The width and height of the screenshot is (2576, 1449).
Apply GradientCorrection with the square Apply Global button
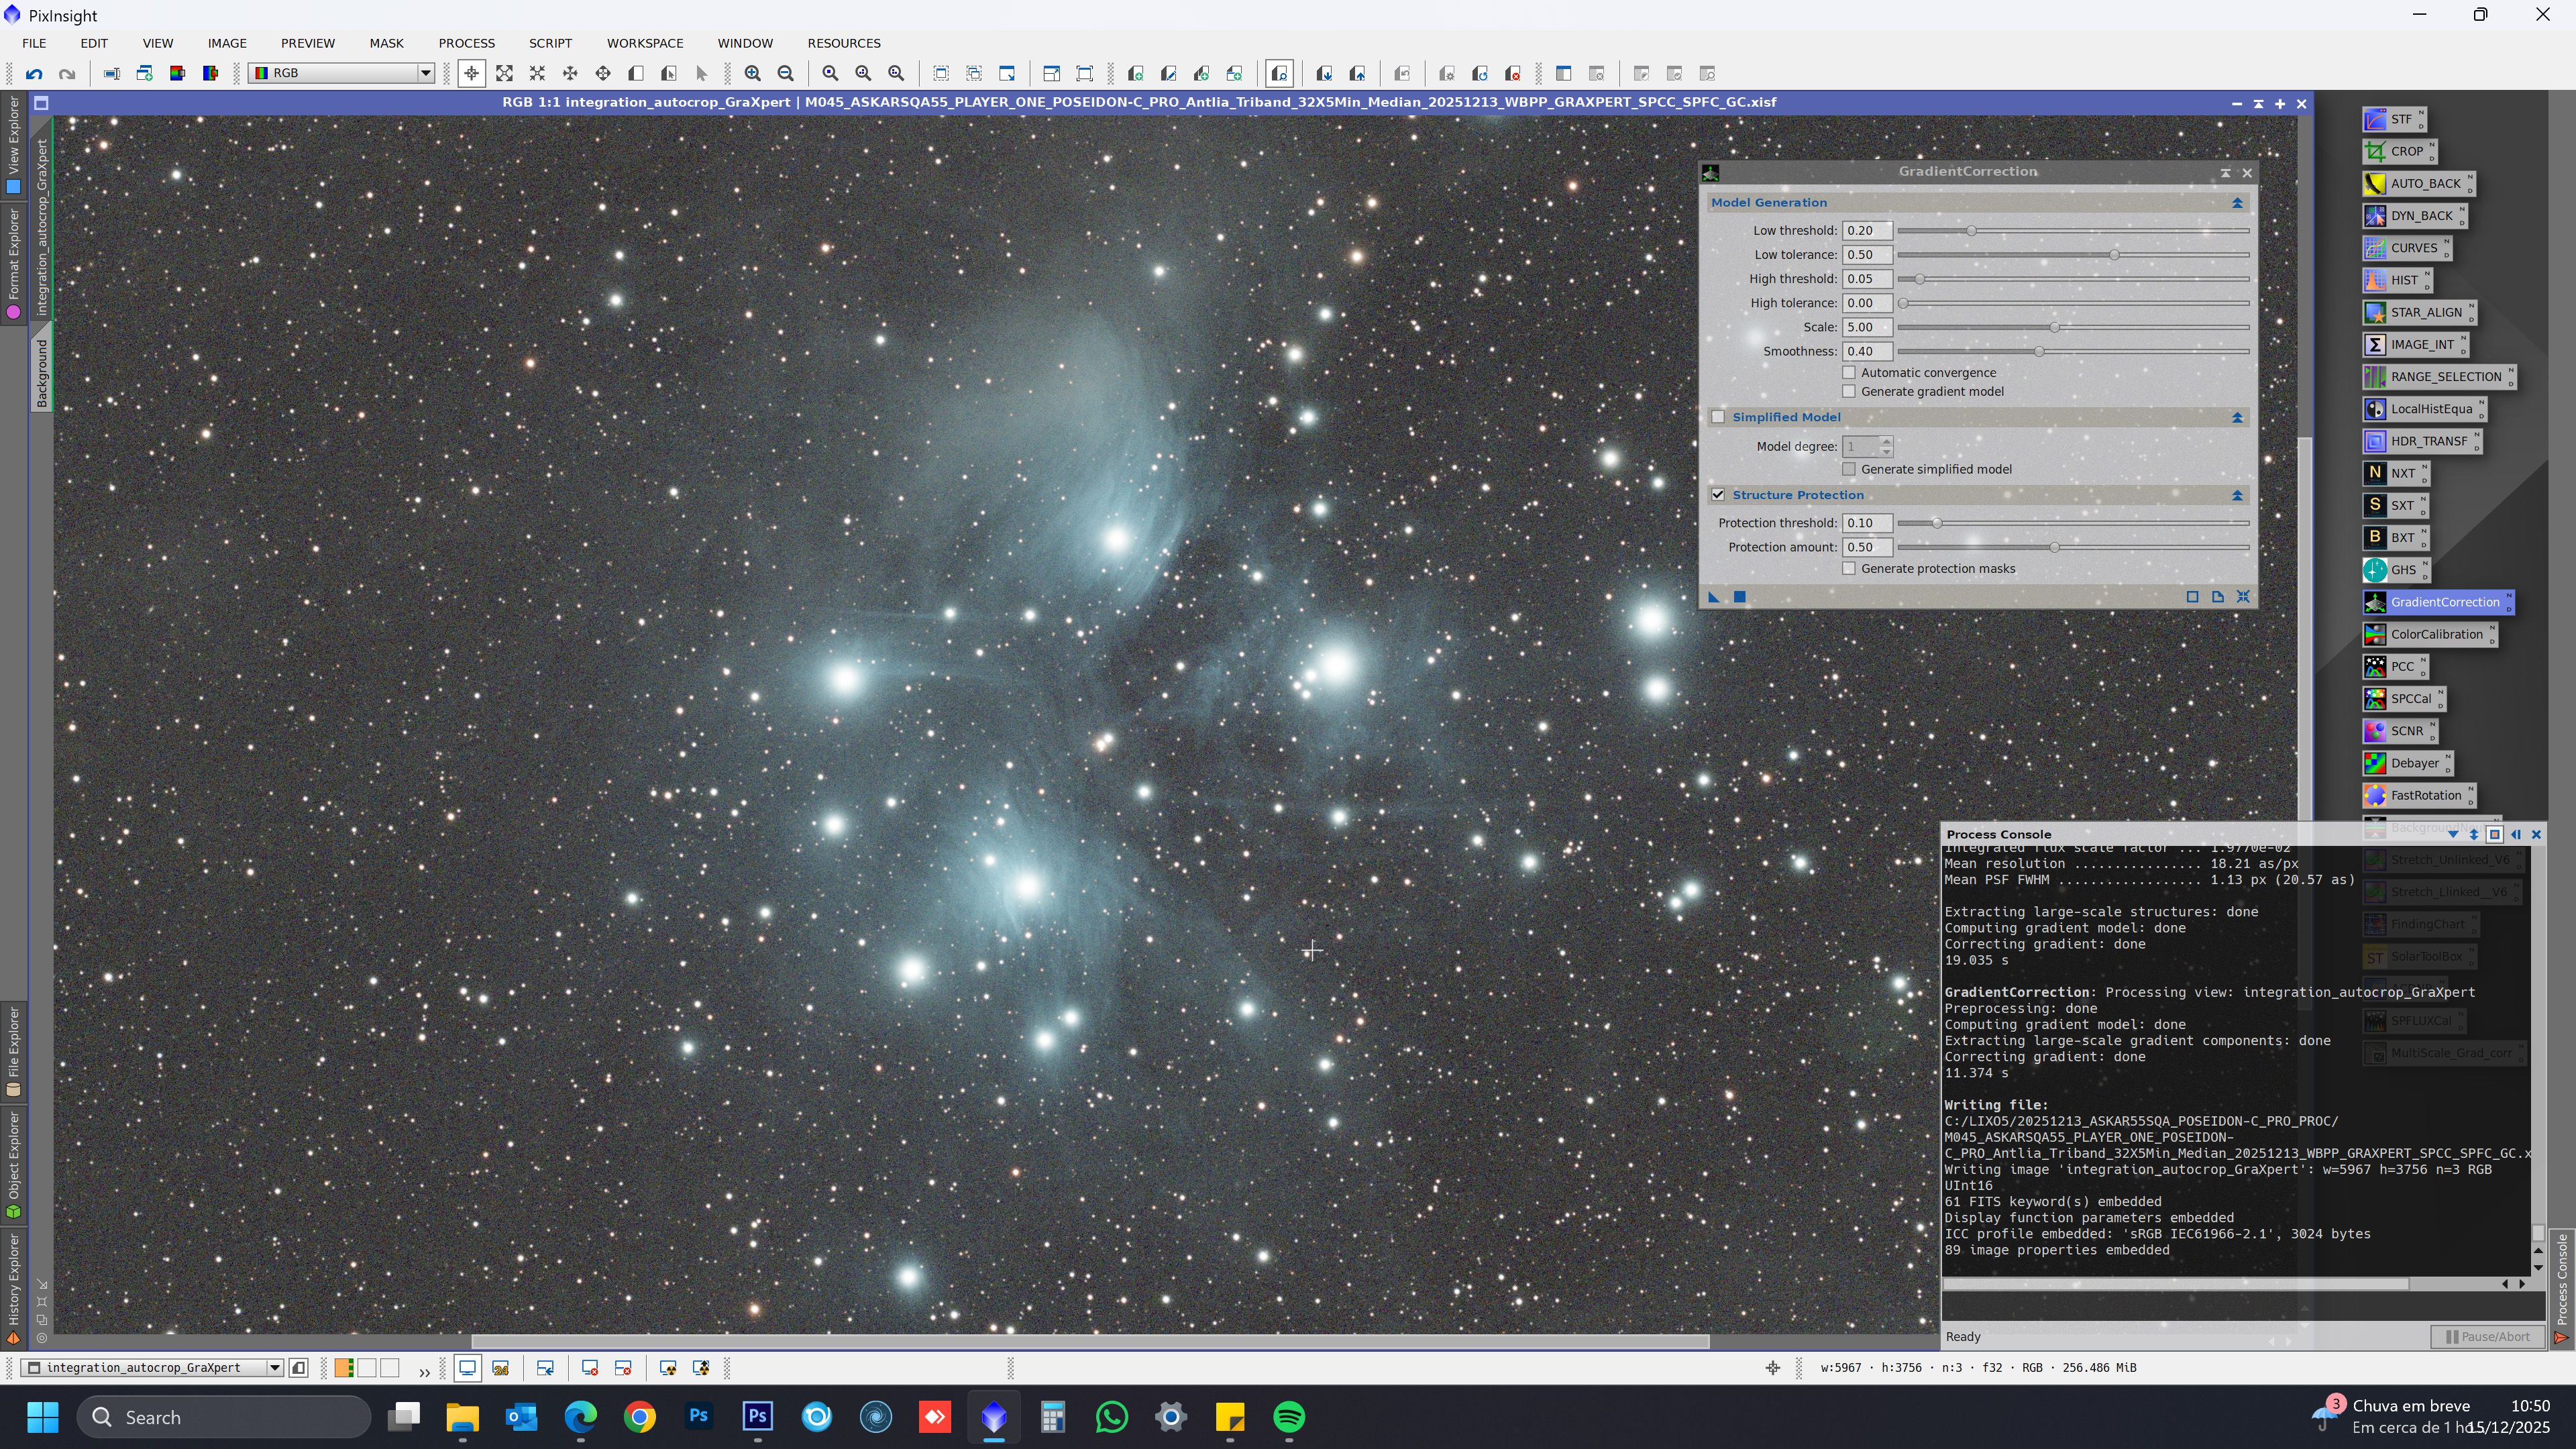[x=1739, y=597]
